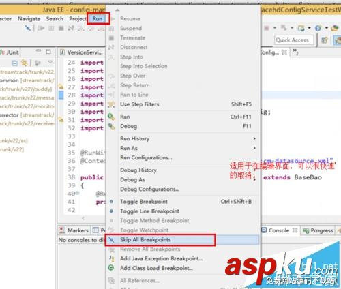Click the Markers tab icon
The height and width of the screenshot is (289, 341).
[x=61, y=230]
